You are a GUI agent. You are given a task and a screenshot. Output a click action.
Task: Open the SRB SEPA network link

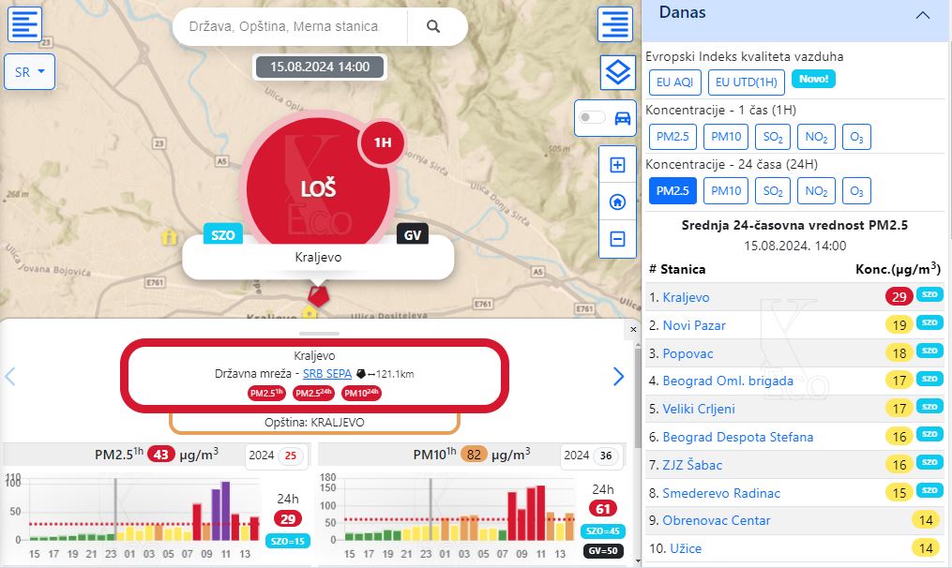pos(326,373)
